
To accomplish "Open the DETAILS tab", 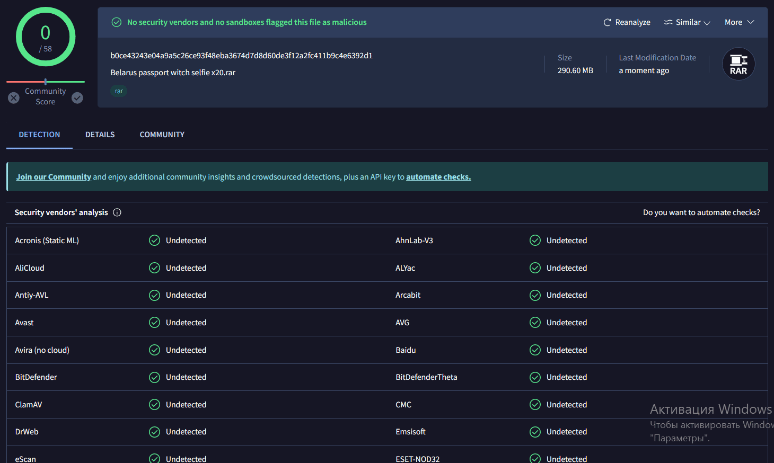I will click(100, 135).
